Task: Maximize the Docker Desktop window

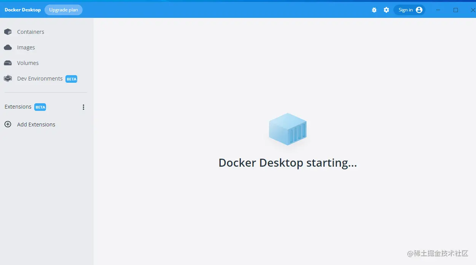Action: click(455, 10)
